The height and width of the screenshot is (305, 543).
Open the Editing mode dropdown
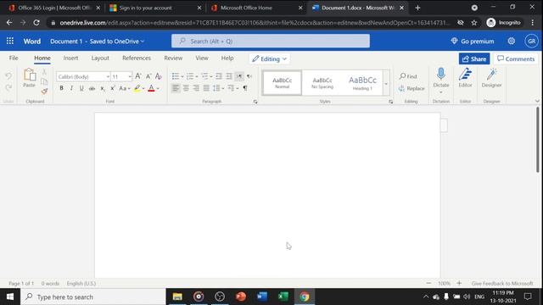[x=270, y=58]
